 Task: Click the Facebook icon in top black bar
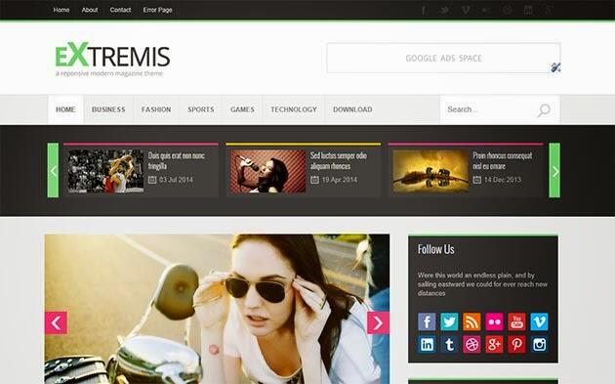(x=424, y=10)
